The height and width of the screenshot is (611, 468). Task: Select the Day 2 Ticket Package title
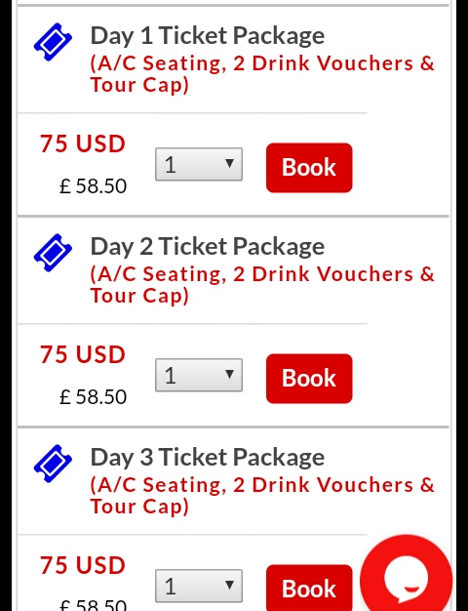(207, 247)
